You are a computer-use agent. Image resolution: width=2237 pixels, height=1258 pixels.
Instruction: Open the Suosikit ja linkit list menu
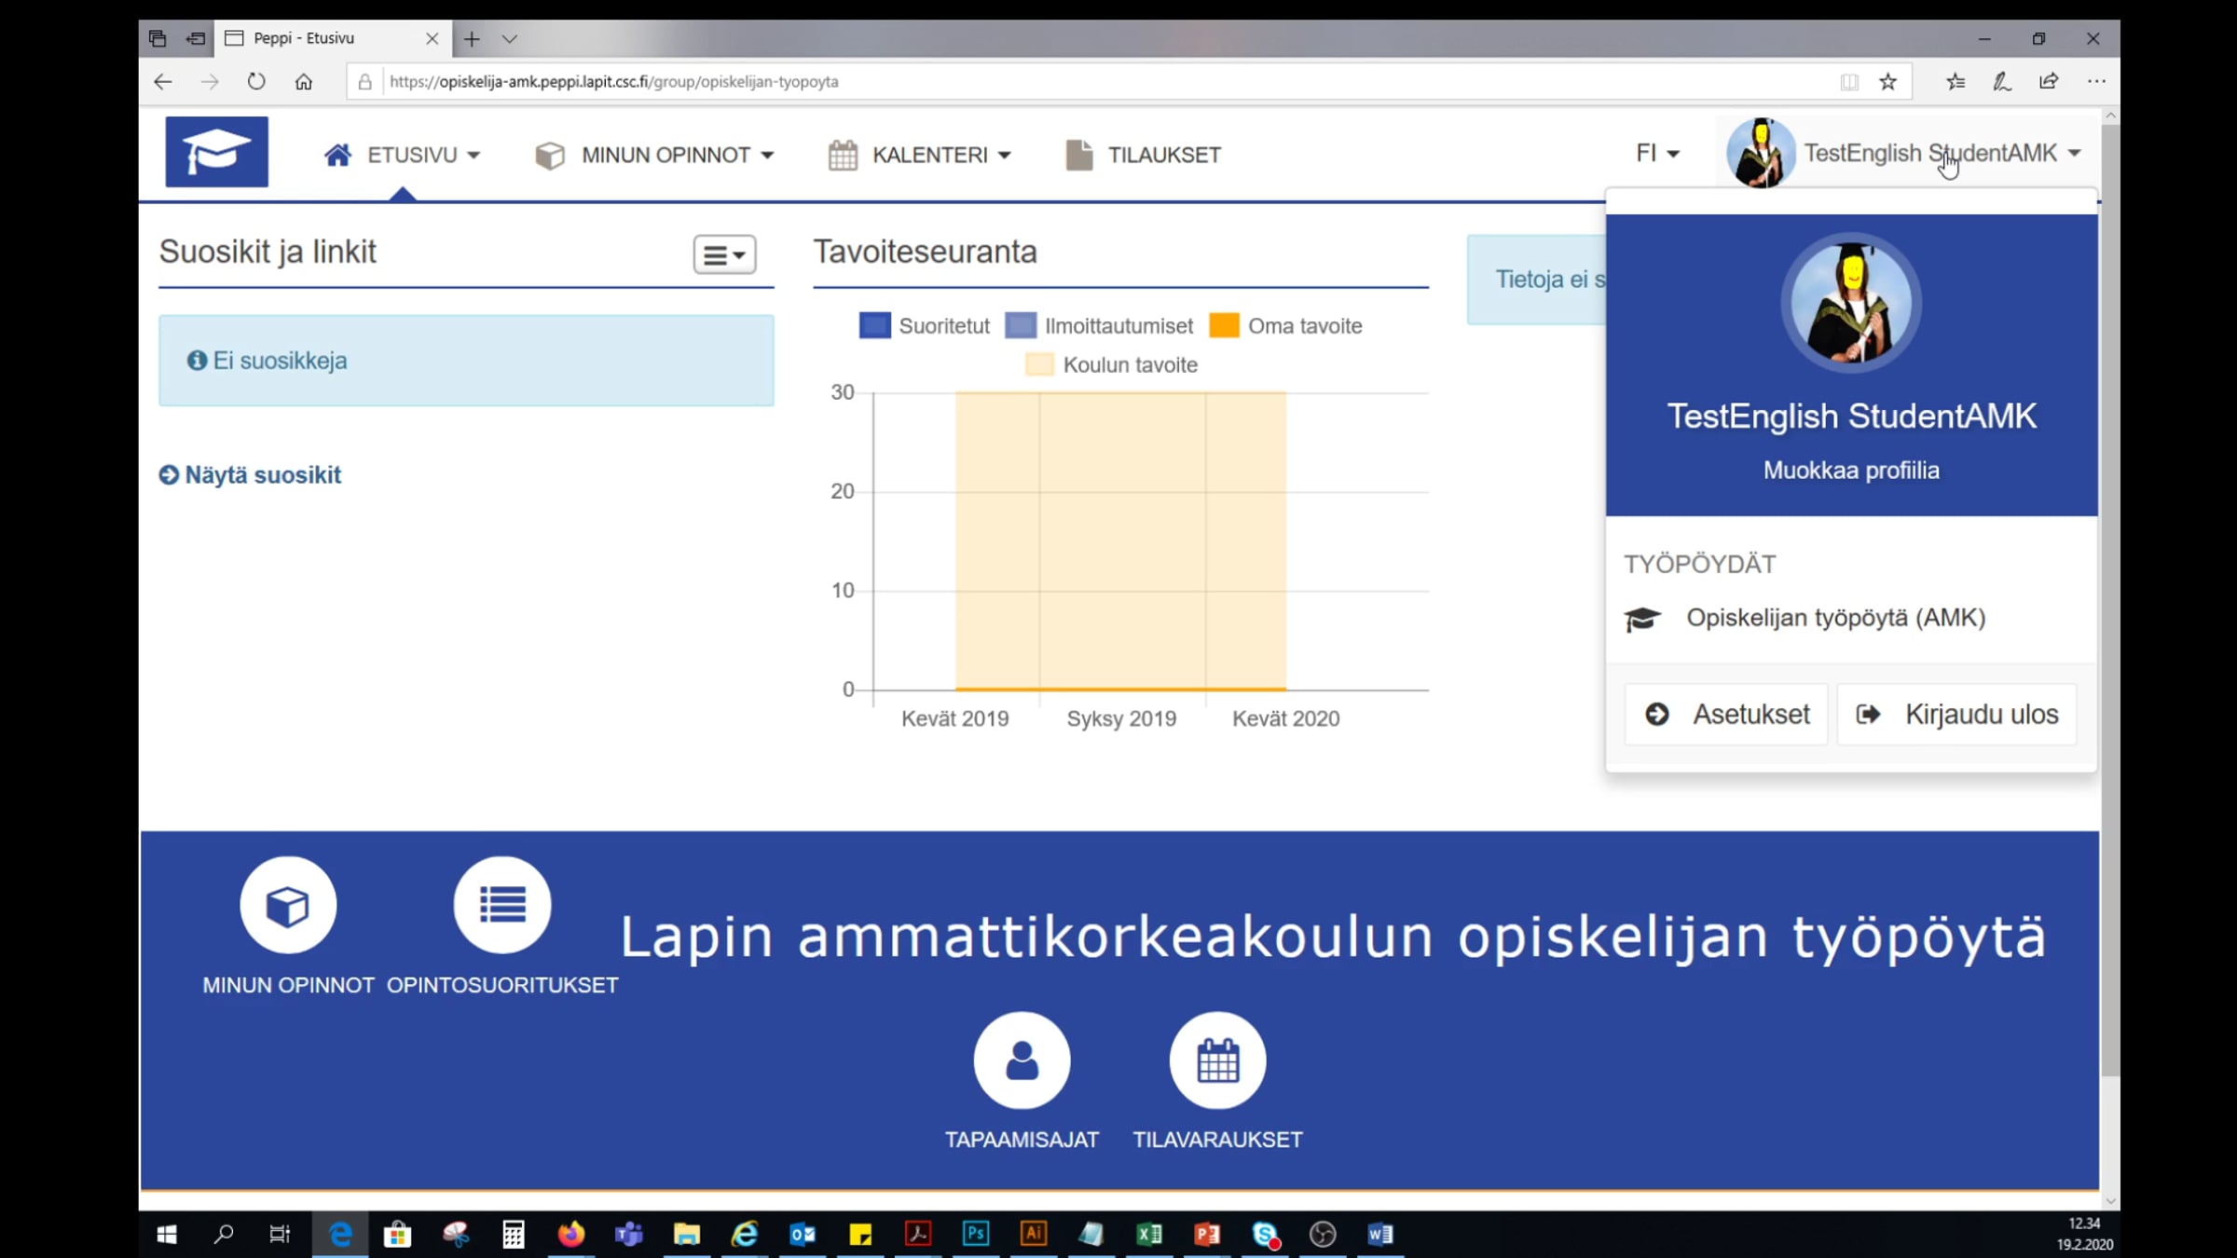[724, 254]
